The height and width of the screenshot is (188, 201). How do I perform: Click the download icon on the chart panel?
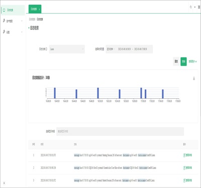click(x=194, y=78)
